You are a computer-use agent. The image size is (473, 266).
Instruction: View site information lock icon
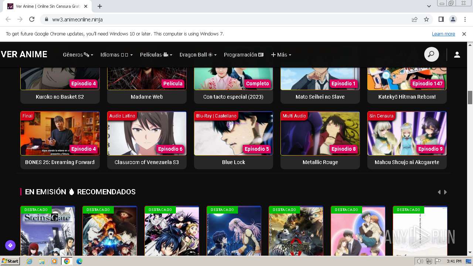[x=47, y=20]
